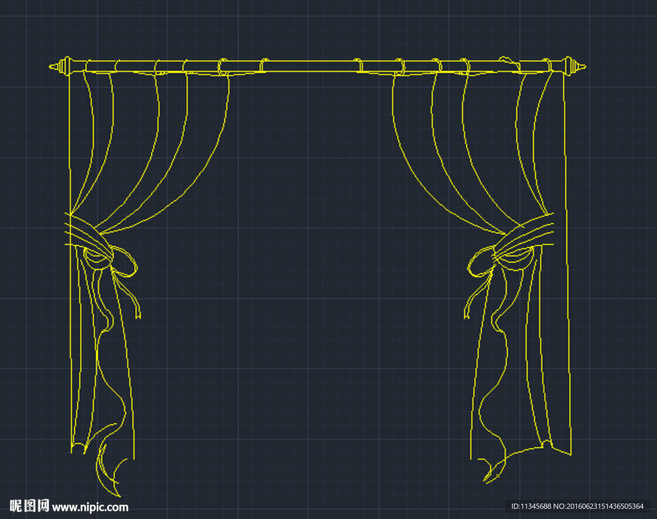Click the curtain rod's middle section
The image size is (657, 519).
(x=310, y=66)
